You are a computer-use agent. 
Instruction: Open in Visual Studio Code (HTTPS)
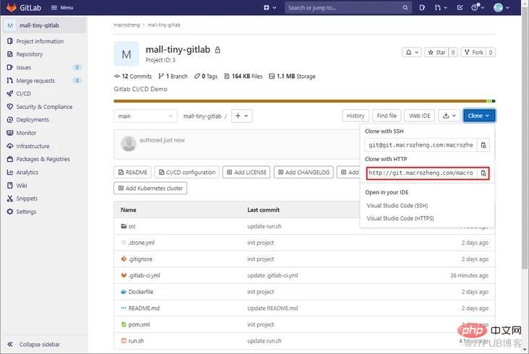pos(400,218)
